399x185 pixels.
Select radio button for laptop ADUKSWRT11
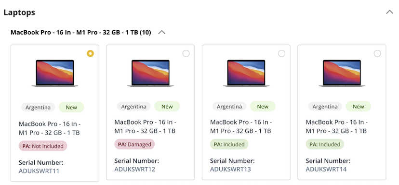point(90,53)
